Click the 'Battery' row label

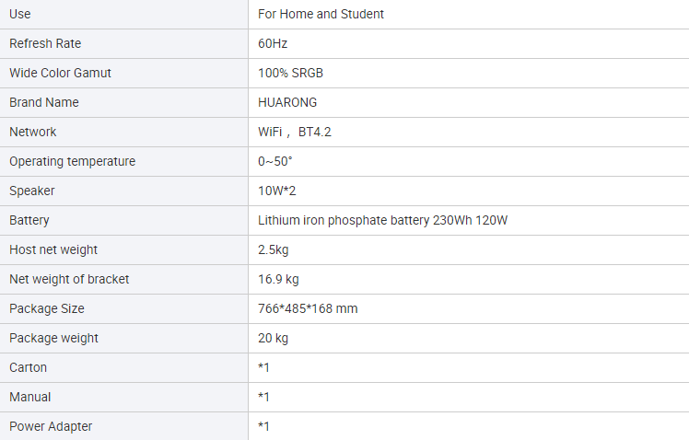[29, 220]
